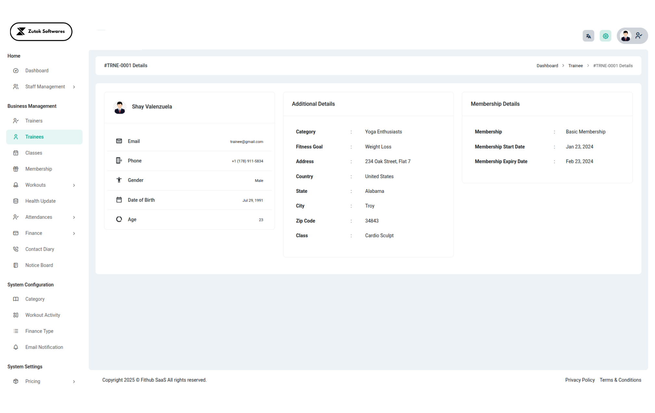Open the Health Update menu item
Viewport: 655px width, 413px height.
pos(40,201)
